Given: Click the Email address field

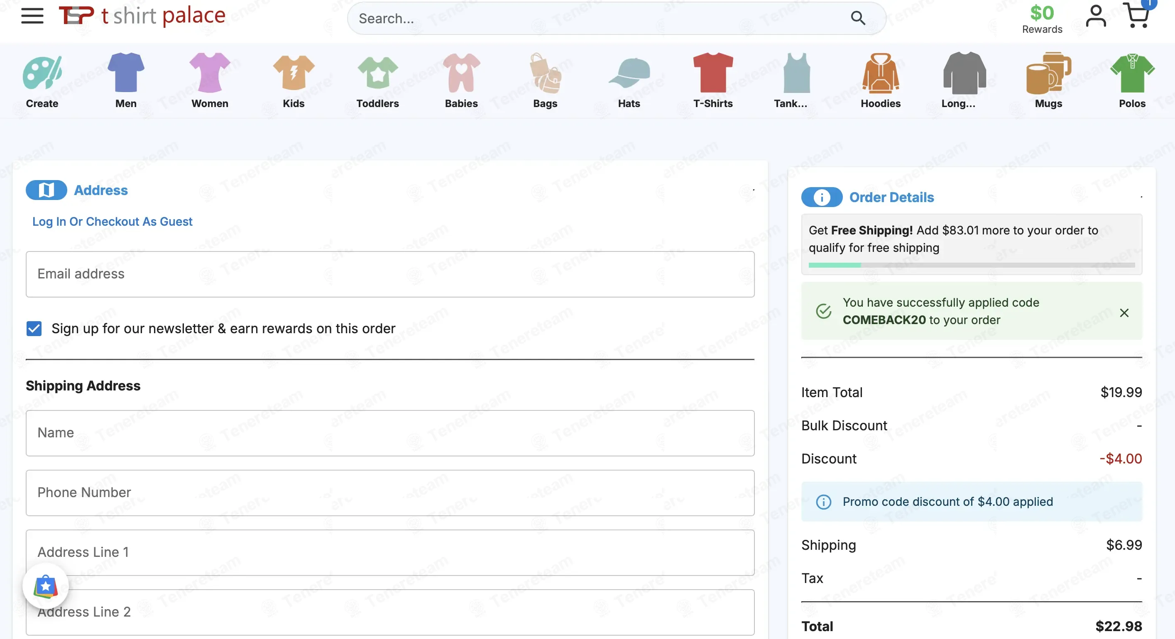Looking at the screenshot, I should click(390, 274).
